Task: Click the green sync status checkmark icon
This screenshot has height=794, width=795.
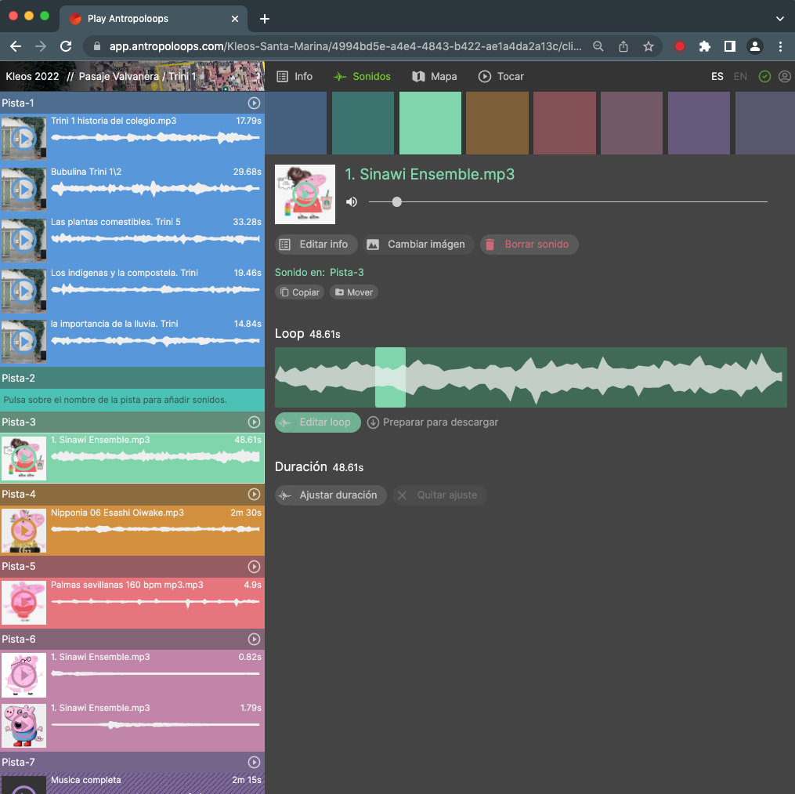Action: (764, 77)
